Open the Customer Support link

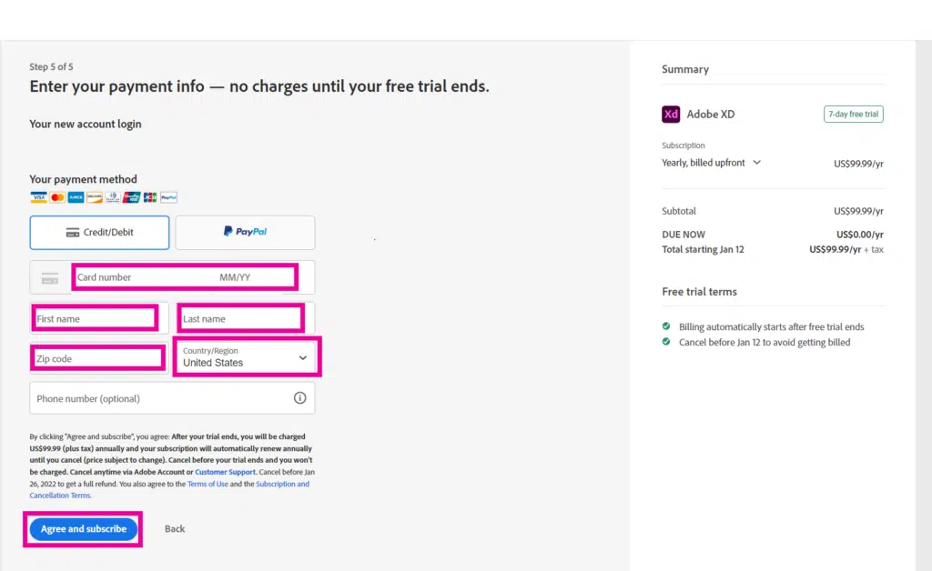pyautogui.click(x=225, y=472)
